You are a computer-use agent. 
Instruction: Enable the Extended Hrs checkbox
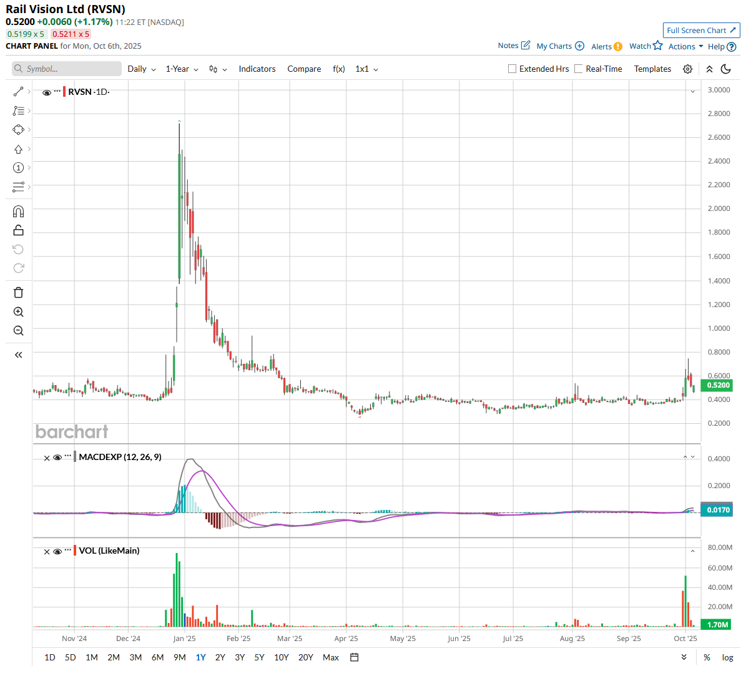click(513, 69)
